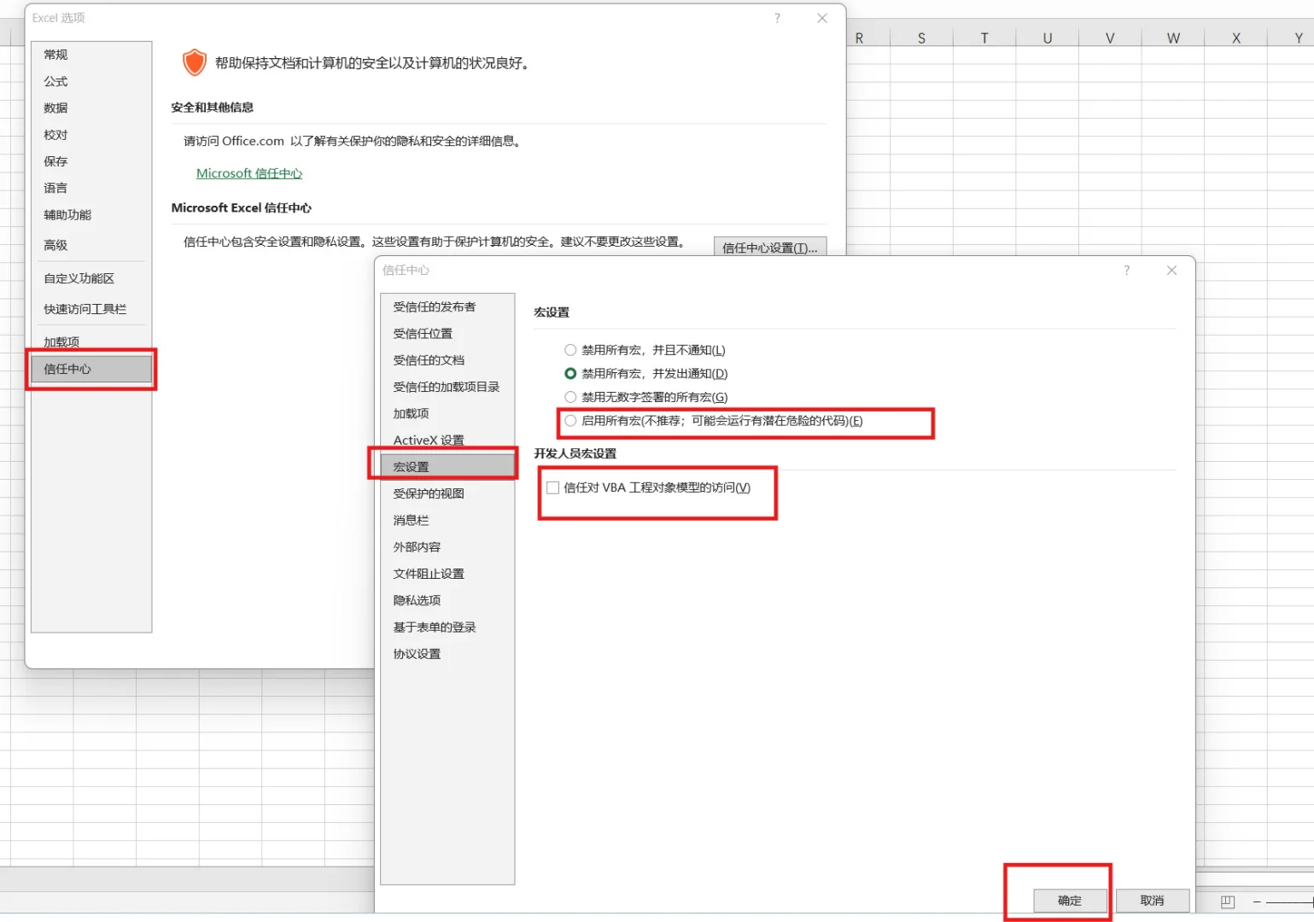Image resolution: width=1314 pixels, height=922 pixels.
Task: Click the zoom slider track in status bar
Action: 1290,902
